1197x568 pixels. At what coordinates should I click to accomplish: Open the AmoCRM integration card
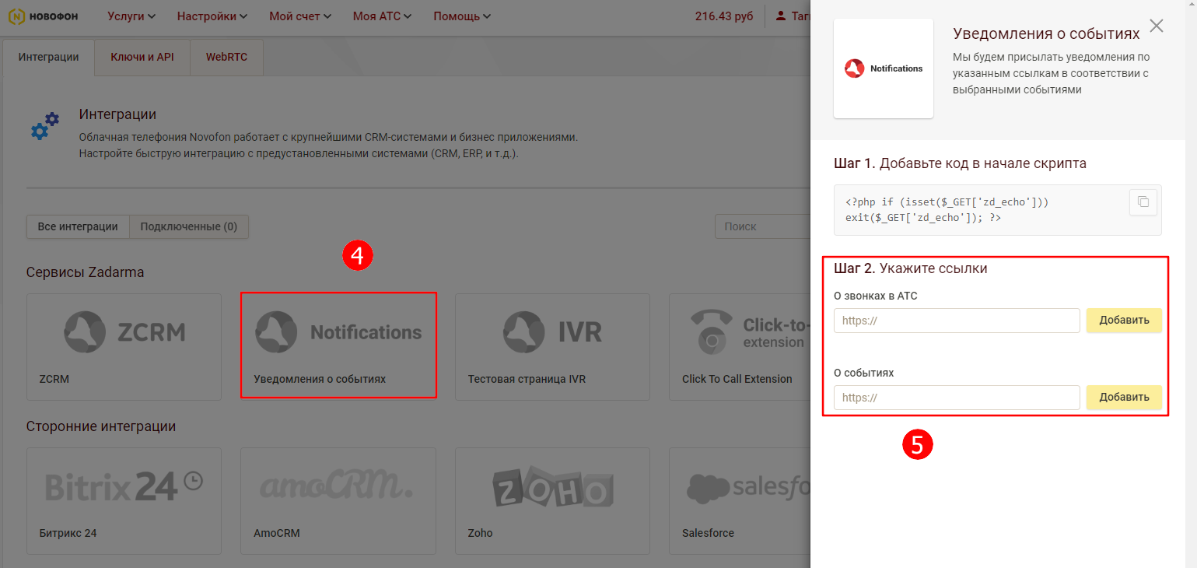(338, 500)
